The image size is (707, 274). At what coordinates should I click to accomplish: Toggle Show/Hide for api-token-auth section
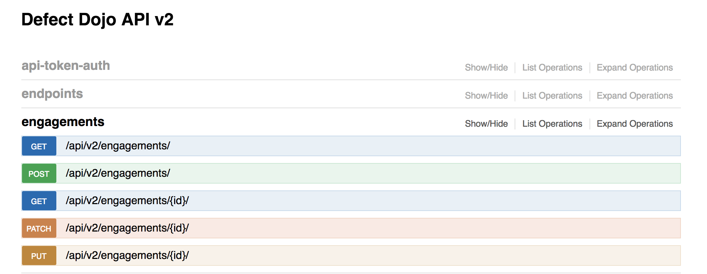(x=486, y=67)
